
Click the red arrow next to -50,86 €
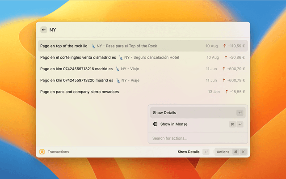(224, 57)
